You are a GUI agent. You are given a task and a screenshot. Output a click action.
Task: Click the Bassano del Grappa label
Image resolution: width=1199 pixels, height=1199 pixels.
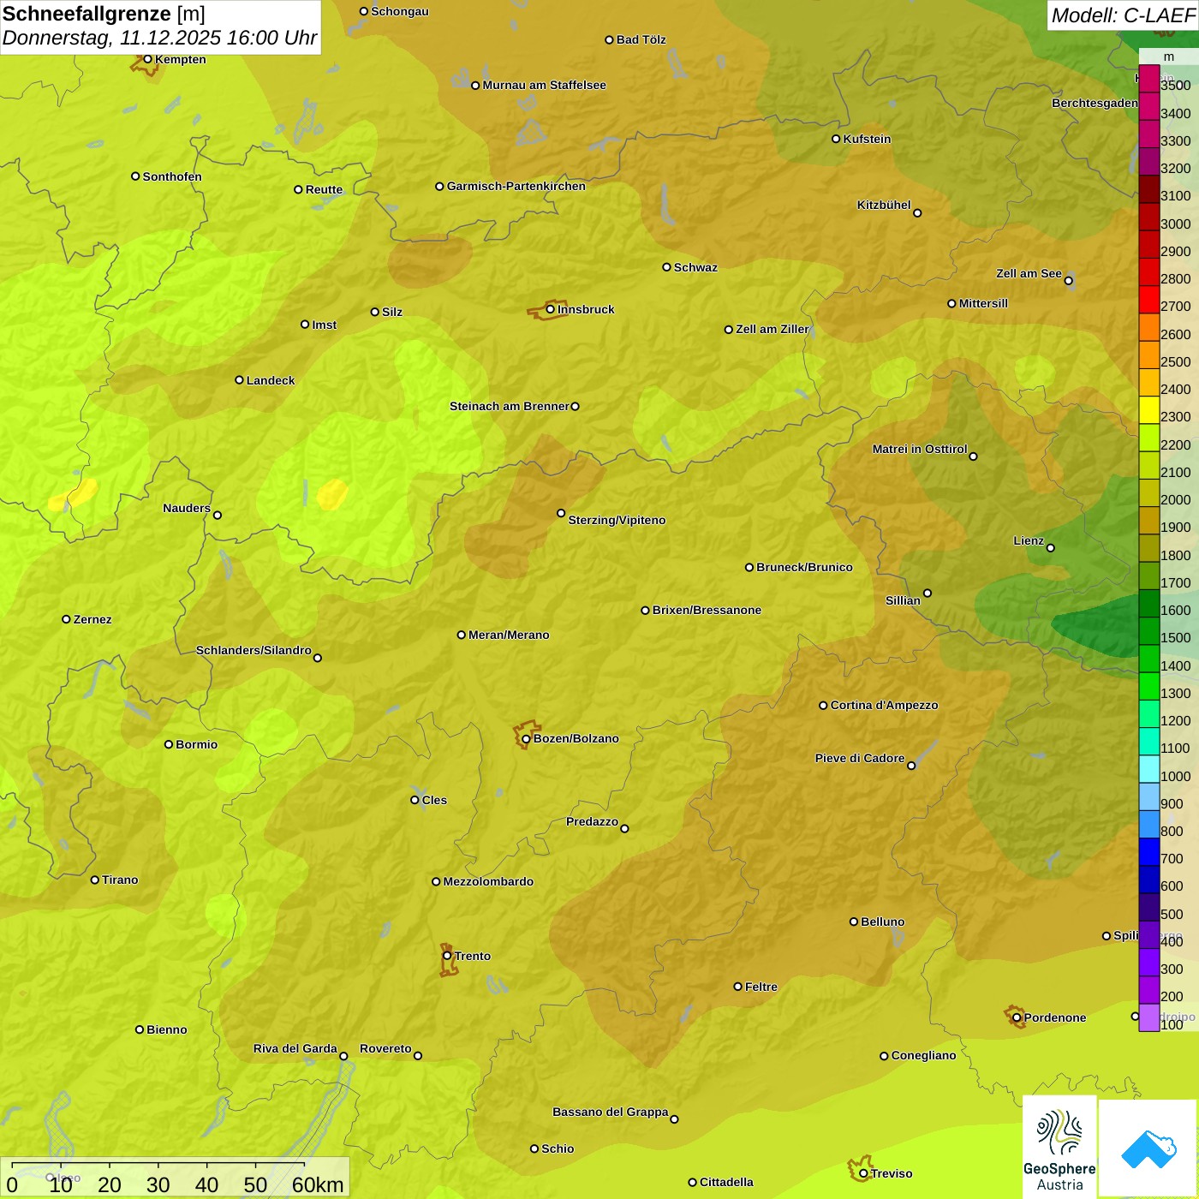[x=611, y=1112]
